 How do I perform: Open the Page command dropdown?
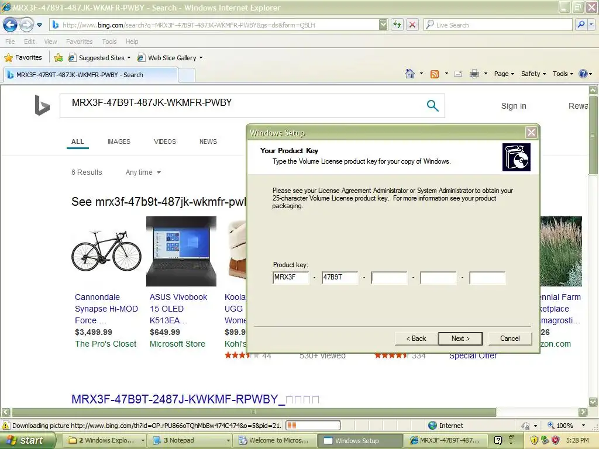pos(504,74)
